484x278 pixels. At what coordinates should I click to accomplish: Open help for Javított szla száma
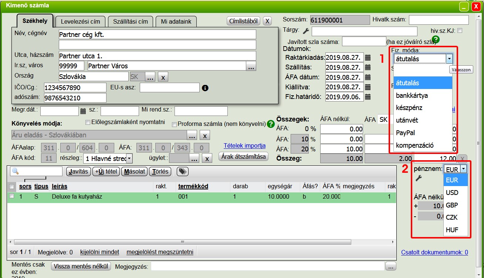point(436,39)
